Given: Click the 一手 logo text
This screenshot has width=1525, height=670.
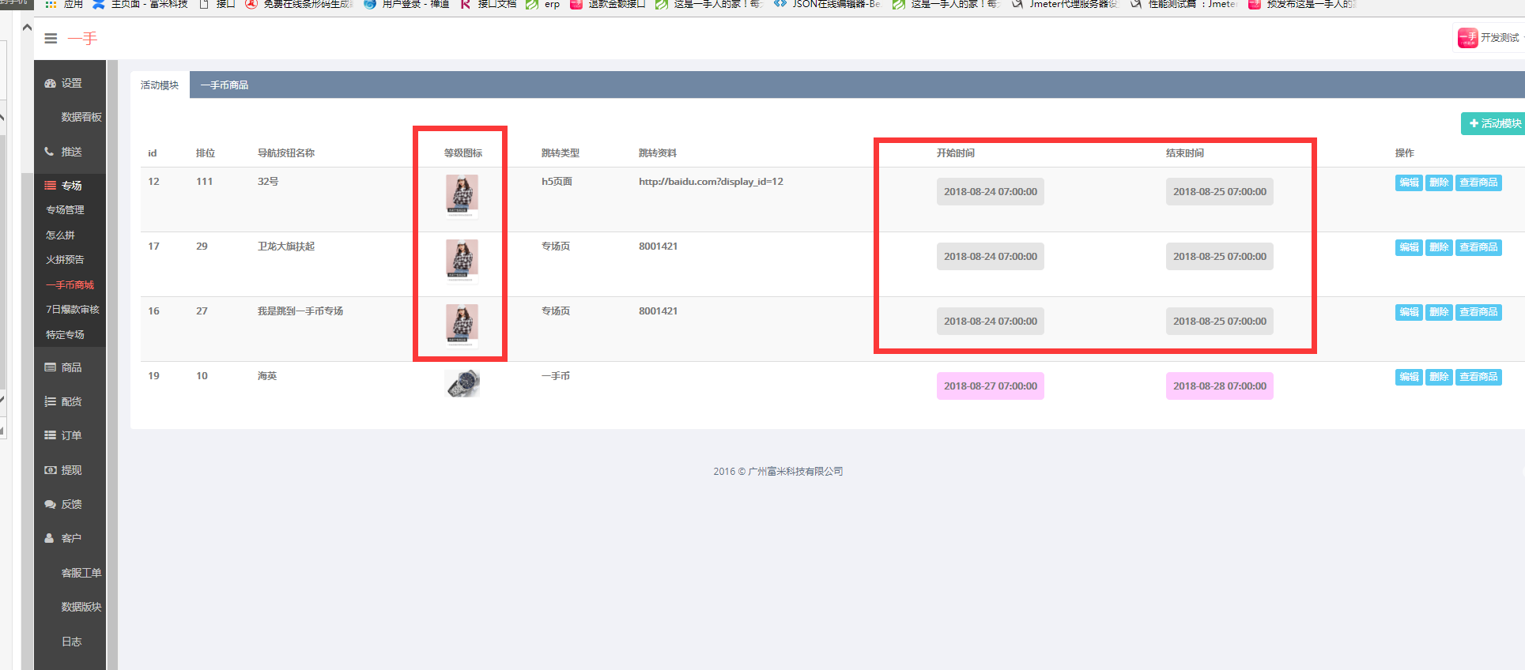Looking at the screenshot, I should 82,38.
